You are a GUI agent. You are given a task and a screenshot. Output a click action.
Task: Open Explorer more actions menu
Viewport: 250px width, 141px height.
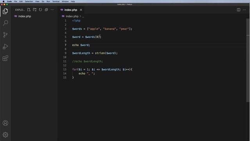point(52,10)
